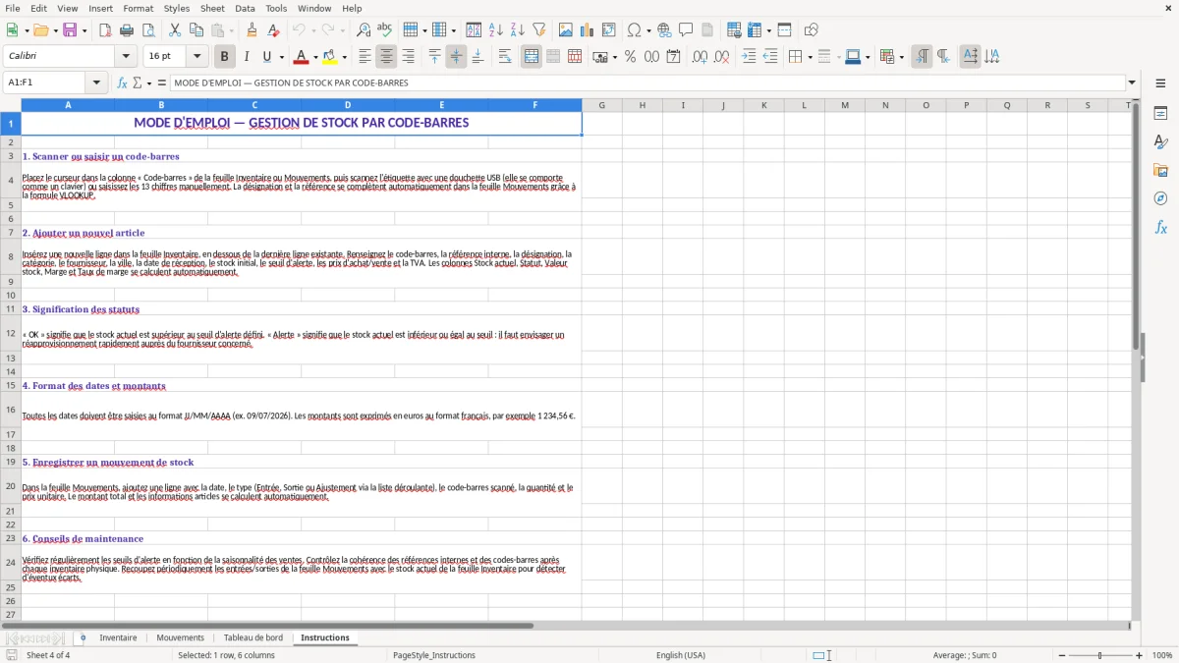Click the Copy icon

point(196,30)
